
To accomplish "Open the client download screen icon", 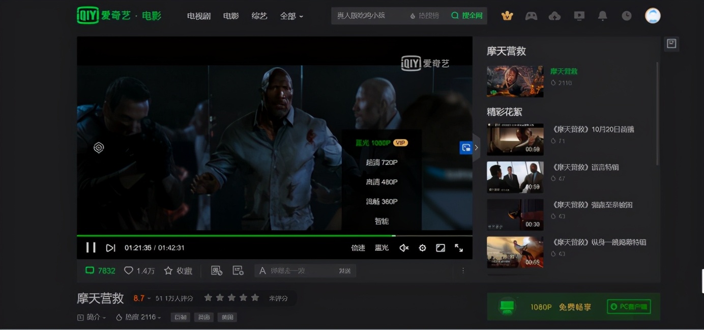I will (x=579, y=16).
